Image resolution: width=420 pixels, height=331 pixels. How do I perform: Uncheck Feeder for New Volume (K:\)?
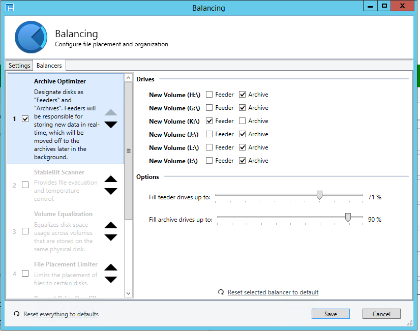coord(209,121)
